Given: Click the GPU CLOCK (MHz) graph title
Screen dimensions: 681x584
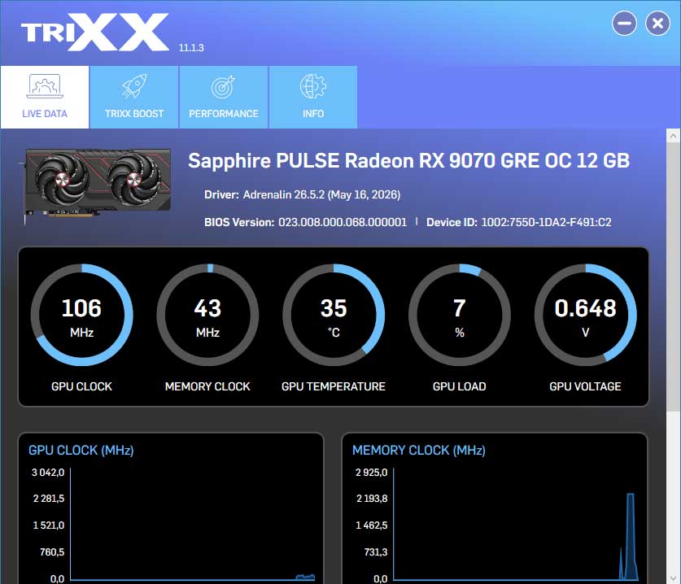Looking at the screenshot, I should tap(81, 451).
